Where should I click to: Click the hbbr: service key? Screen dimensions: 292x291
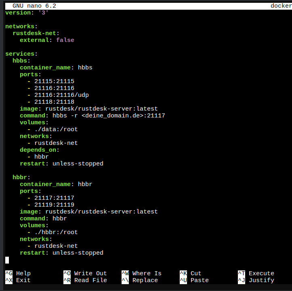tap(21, 177)
